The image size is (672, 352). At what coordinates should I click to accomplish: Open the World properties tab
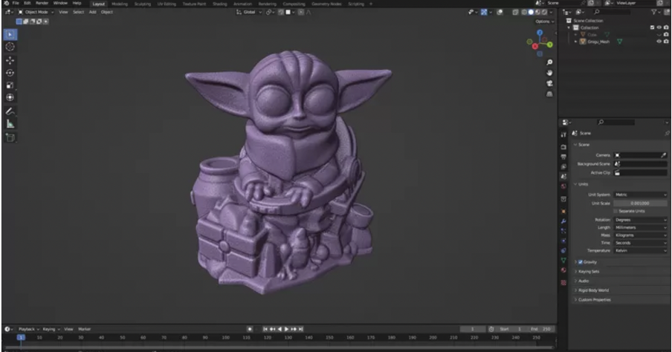pyautogui.click(x=563, y=186)
